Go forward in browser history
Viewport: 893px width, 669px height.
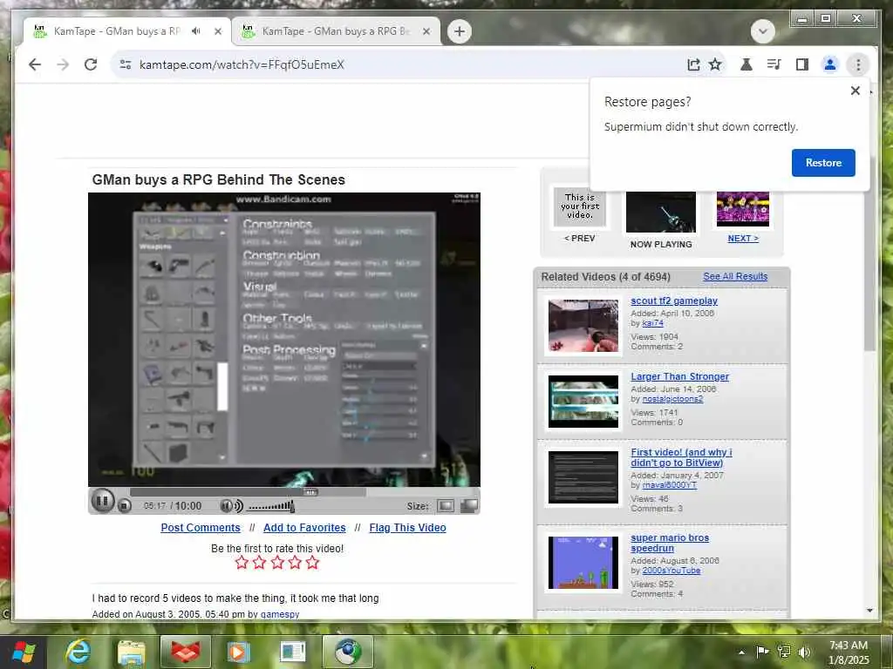point(63,64)
